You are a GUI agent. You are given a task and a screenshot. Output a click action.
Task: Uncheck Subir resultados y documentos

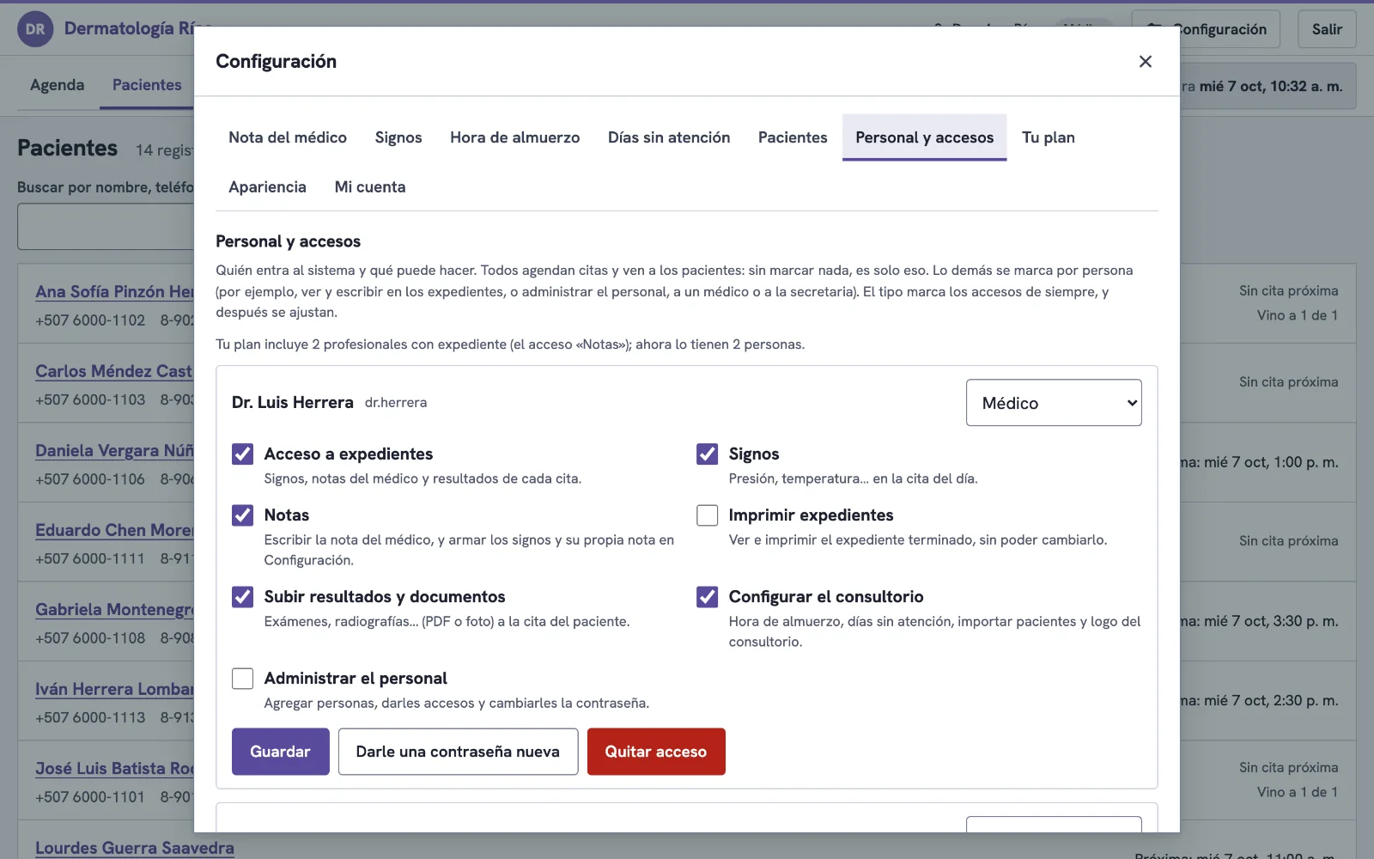(x=243, y=597)
